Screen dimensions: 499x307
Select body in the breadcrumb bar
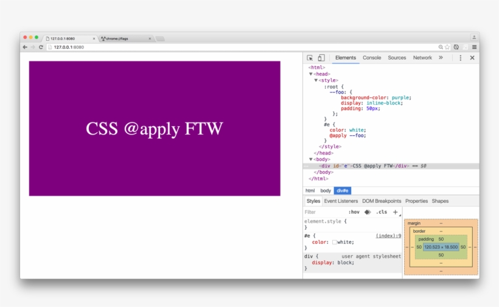pyautogui.click(x=326, y=191)
